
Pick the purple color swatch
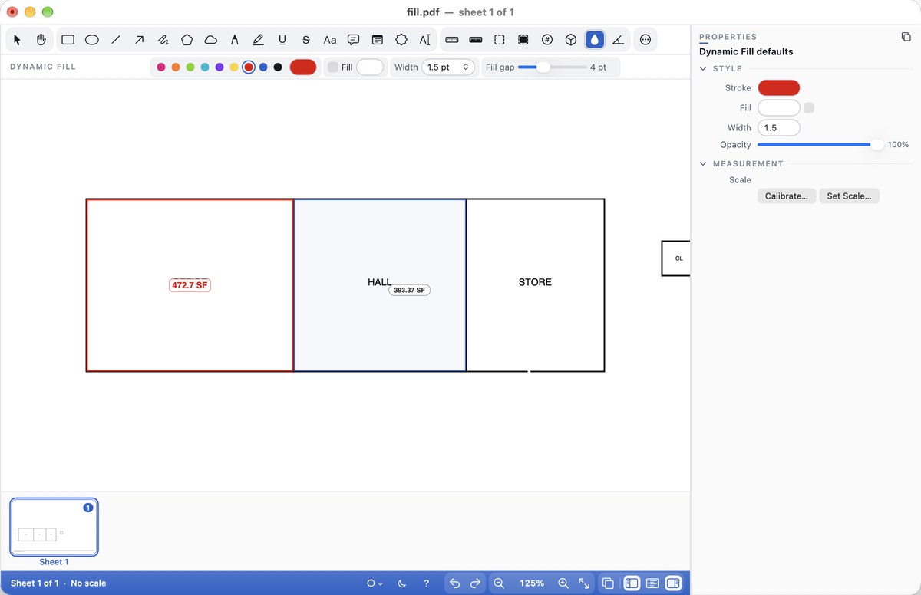(x=220, y=67)
